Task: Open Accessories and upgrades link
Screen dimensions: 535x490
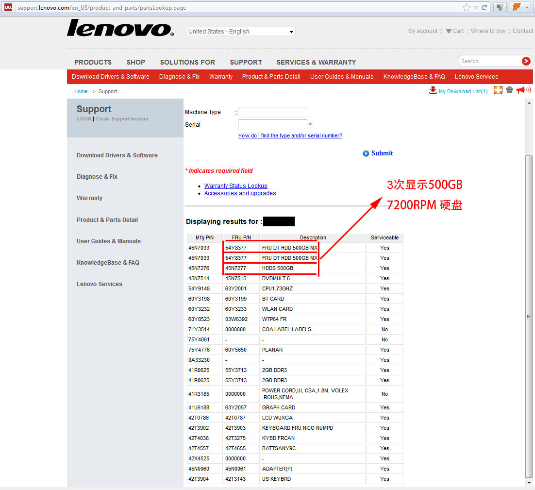Action: 240,193
